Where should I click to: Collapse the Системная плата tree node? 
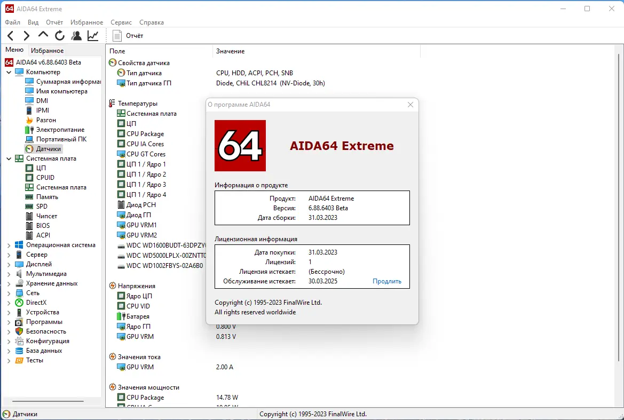point(9,159)
